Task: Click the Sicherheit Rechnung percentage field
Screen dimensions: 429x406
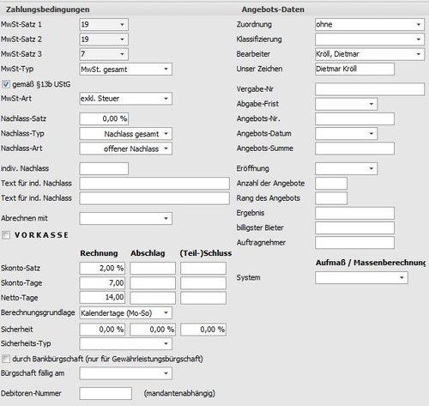Action: (102, 330)
